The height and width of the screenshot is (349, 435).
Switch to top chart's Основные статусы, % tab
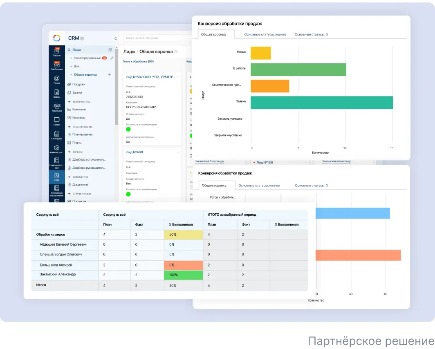point(311,34)
